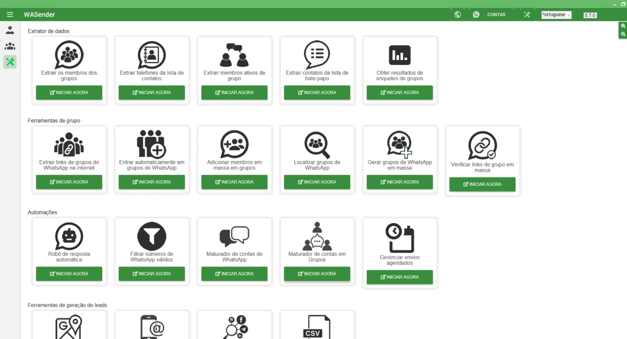Click the Extrair links de grupos icon

(69, 144)
